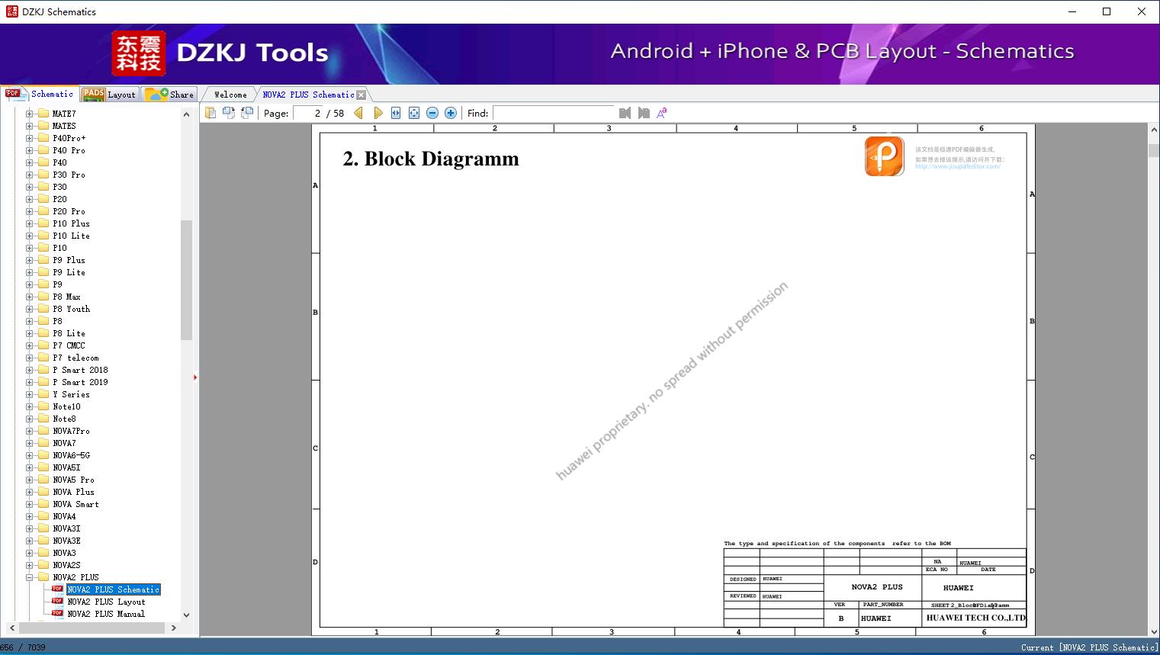1160x655 pixels.
Task: Click the tree panel vertical scrollbar thumb
Action: [x=186, y=280]
